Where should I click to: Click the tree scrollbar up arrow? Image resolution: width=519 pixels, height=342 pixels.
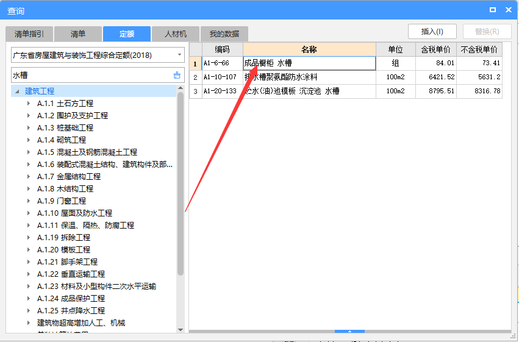click(x=181, y=88)
